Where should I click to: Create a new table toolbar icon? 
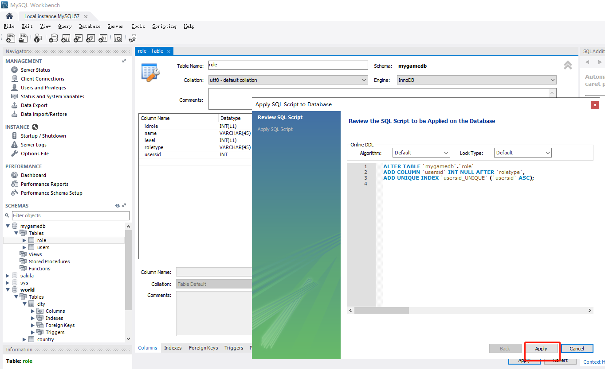click(66, 38)
